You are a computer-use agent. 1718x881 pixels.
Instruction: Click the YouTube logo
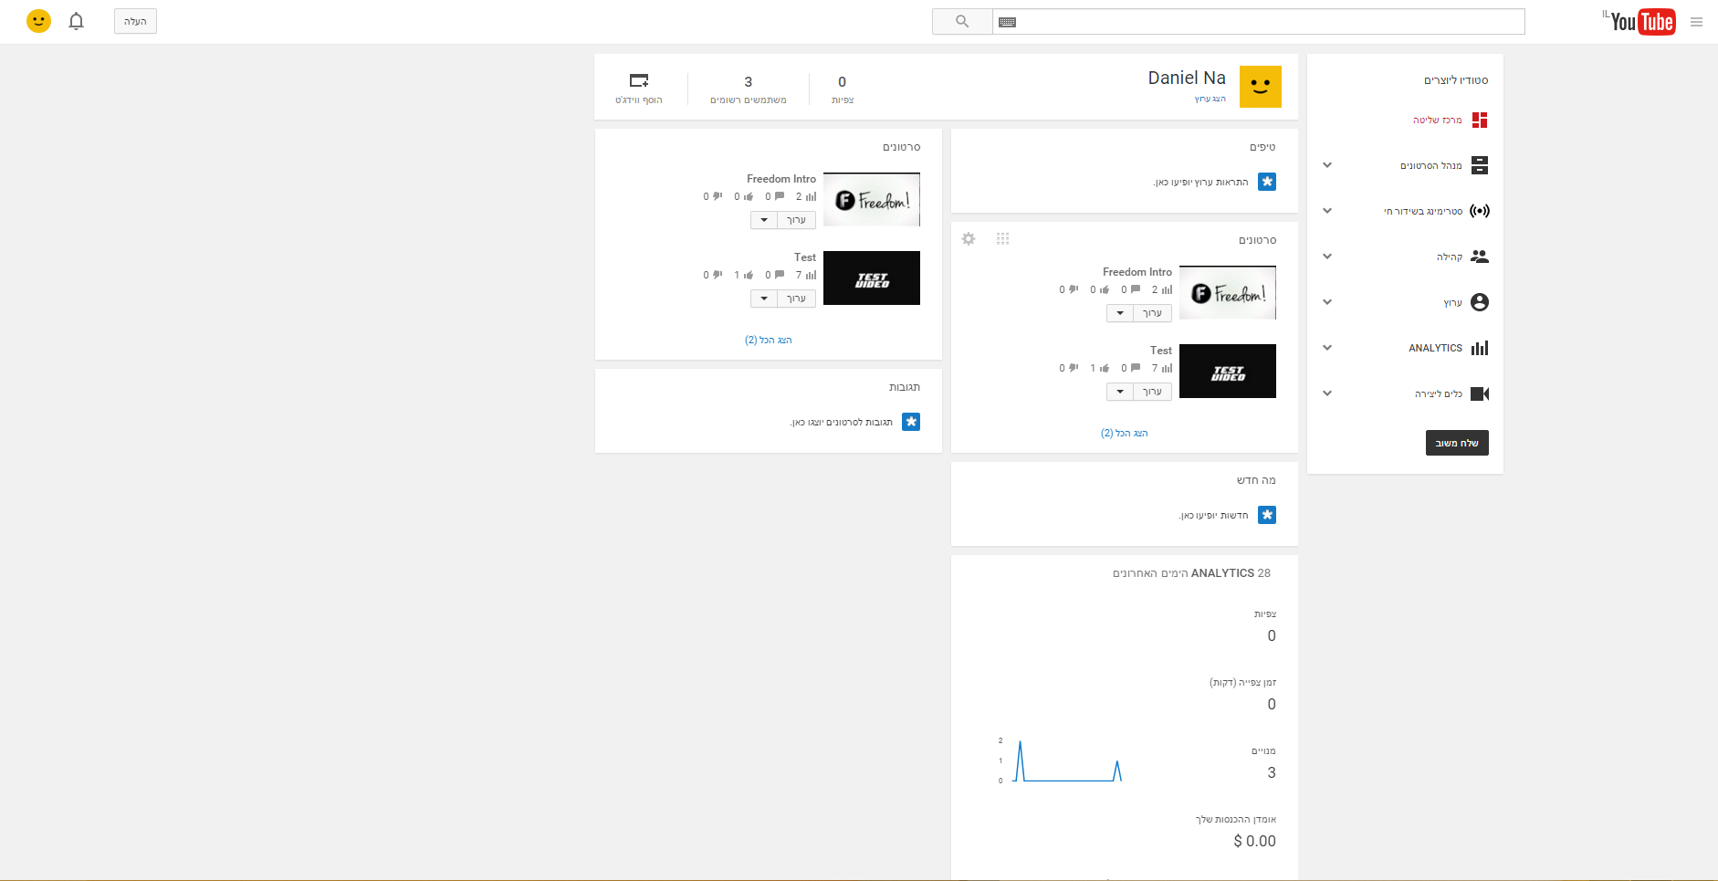pyautogui.click(x=1642, y=22)
